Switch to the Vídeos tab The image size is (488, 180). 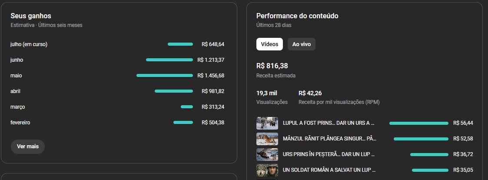(269, 44)
